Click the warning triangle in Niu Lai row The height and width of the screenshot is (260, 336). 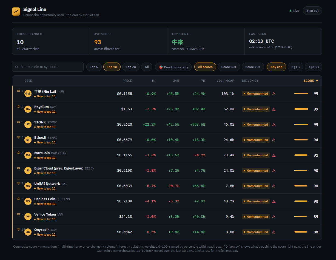click(x=274, y=94)
